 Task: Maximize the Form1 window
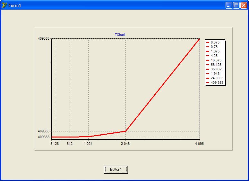click(236, 5)
